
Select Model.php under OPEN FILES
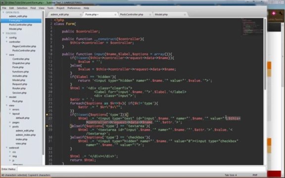coord(15,29)
